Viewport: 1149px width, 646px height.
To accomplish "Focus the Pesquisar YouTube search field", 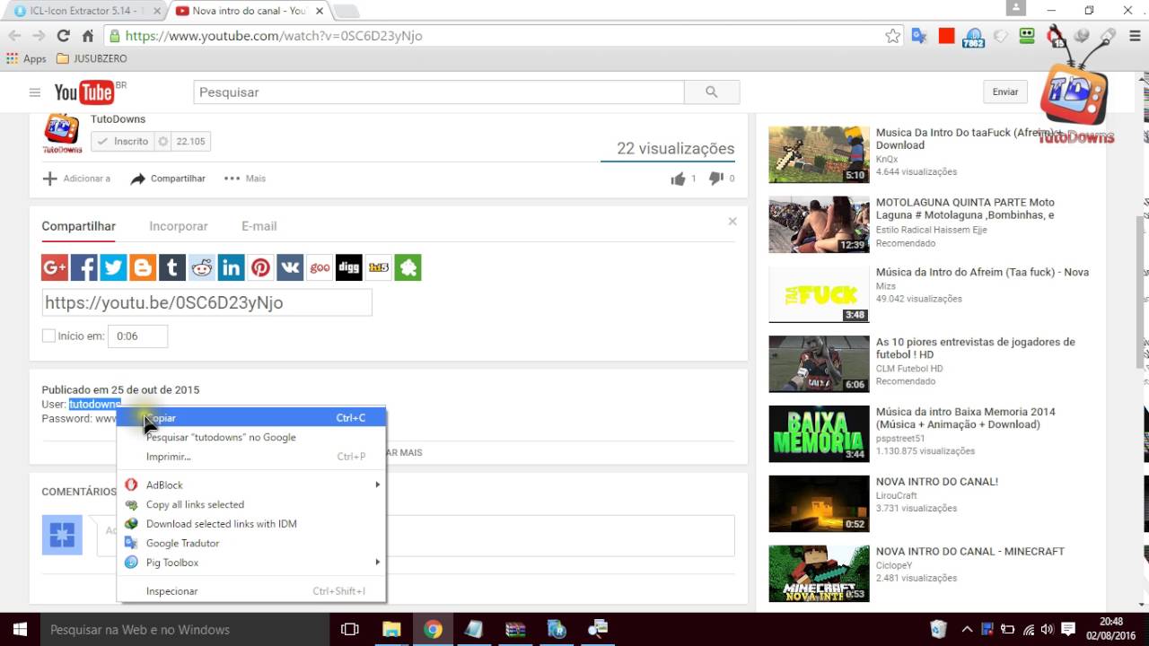I will click(439, 92).
